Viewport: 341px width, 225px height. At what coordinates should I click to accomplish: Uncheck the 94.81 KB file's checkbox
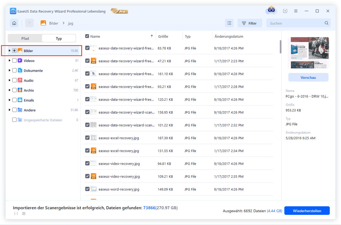click(87, 164)
